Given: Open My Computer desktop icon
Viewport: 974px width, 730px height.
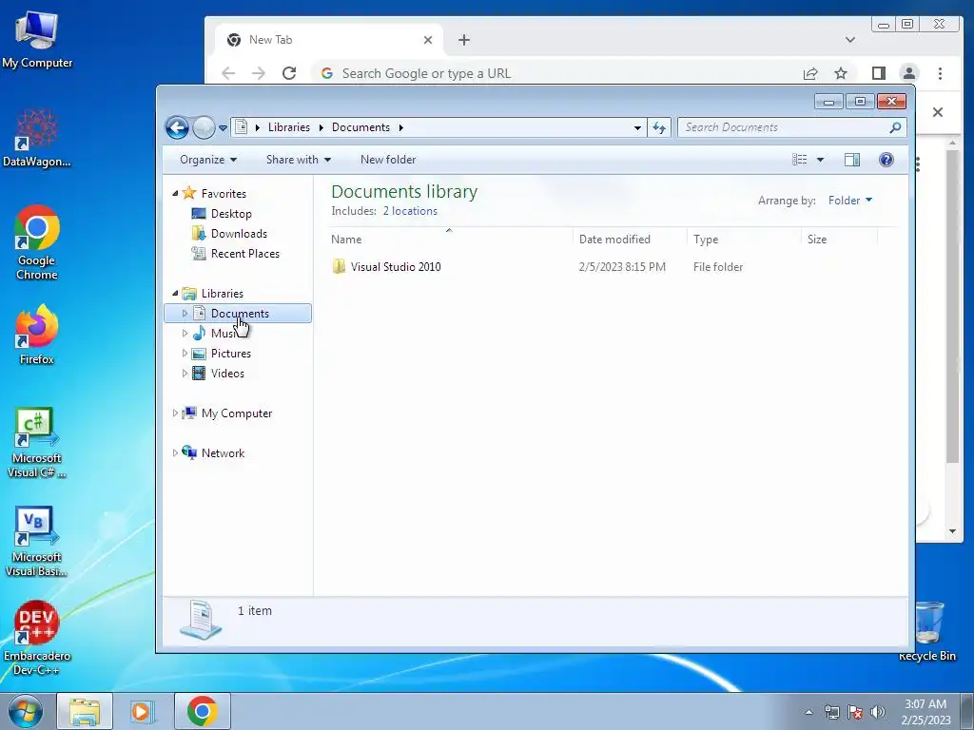Looking at the screenshot, I should [x=37, y=39].
